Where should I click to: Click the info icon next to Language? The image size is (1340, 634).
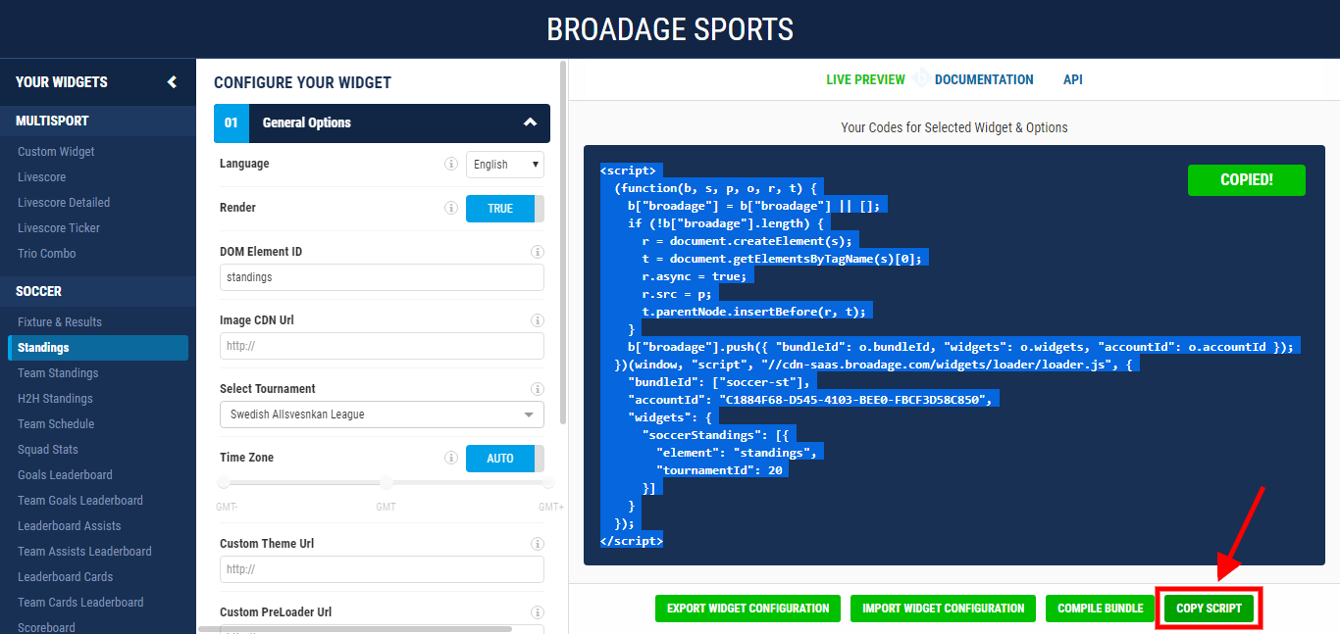(451, 164)
